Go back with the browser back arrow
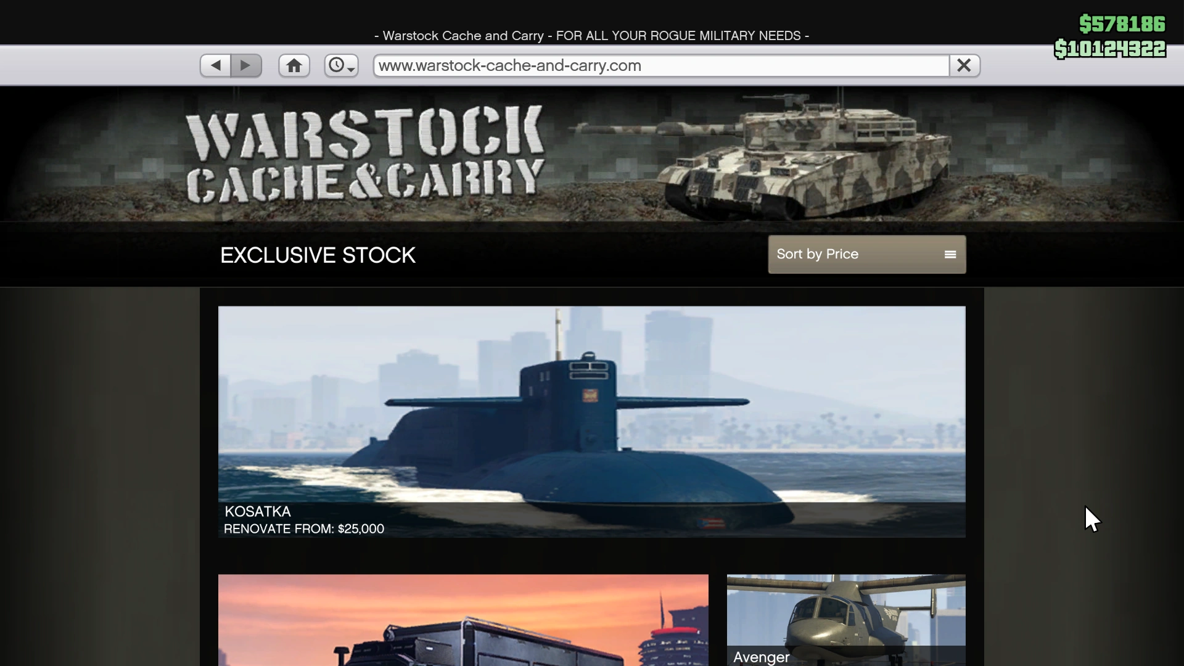Screen dimensions: 1184x666 click(x=215, y=65)
